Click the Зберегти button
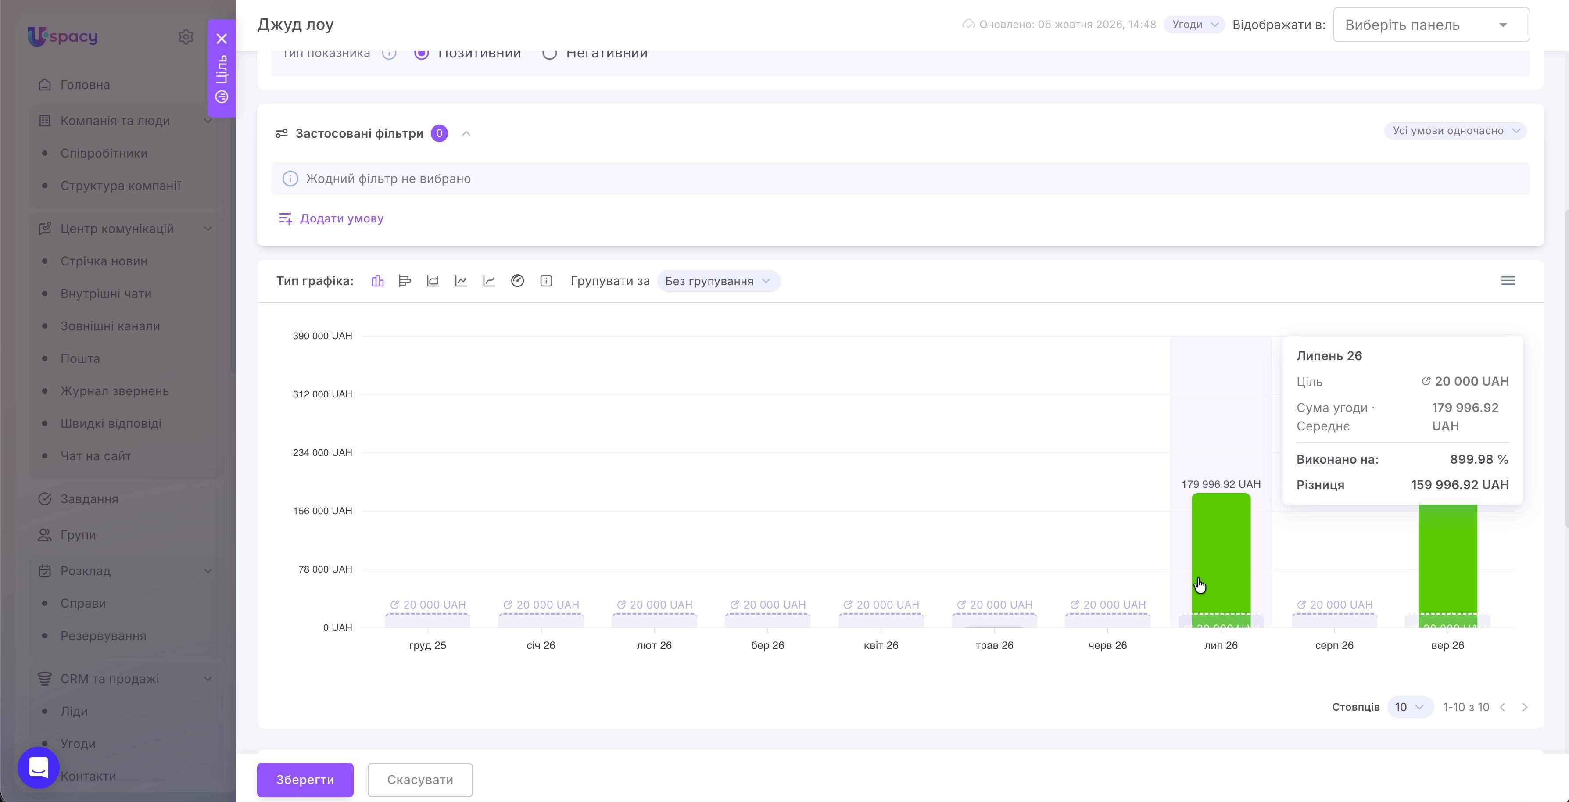 [305, 780]
